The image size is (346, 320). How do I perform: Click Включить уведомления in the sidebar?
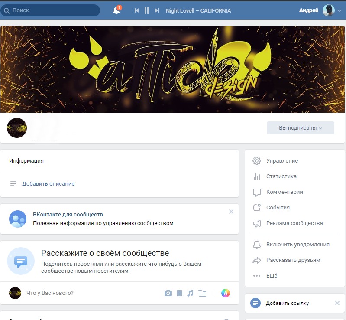coord(297,245)
